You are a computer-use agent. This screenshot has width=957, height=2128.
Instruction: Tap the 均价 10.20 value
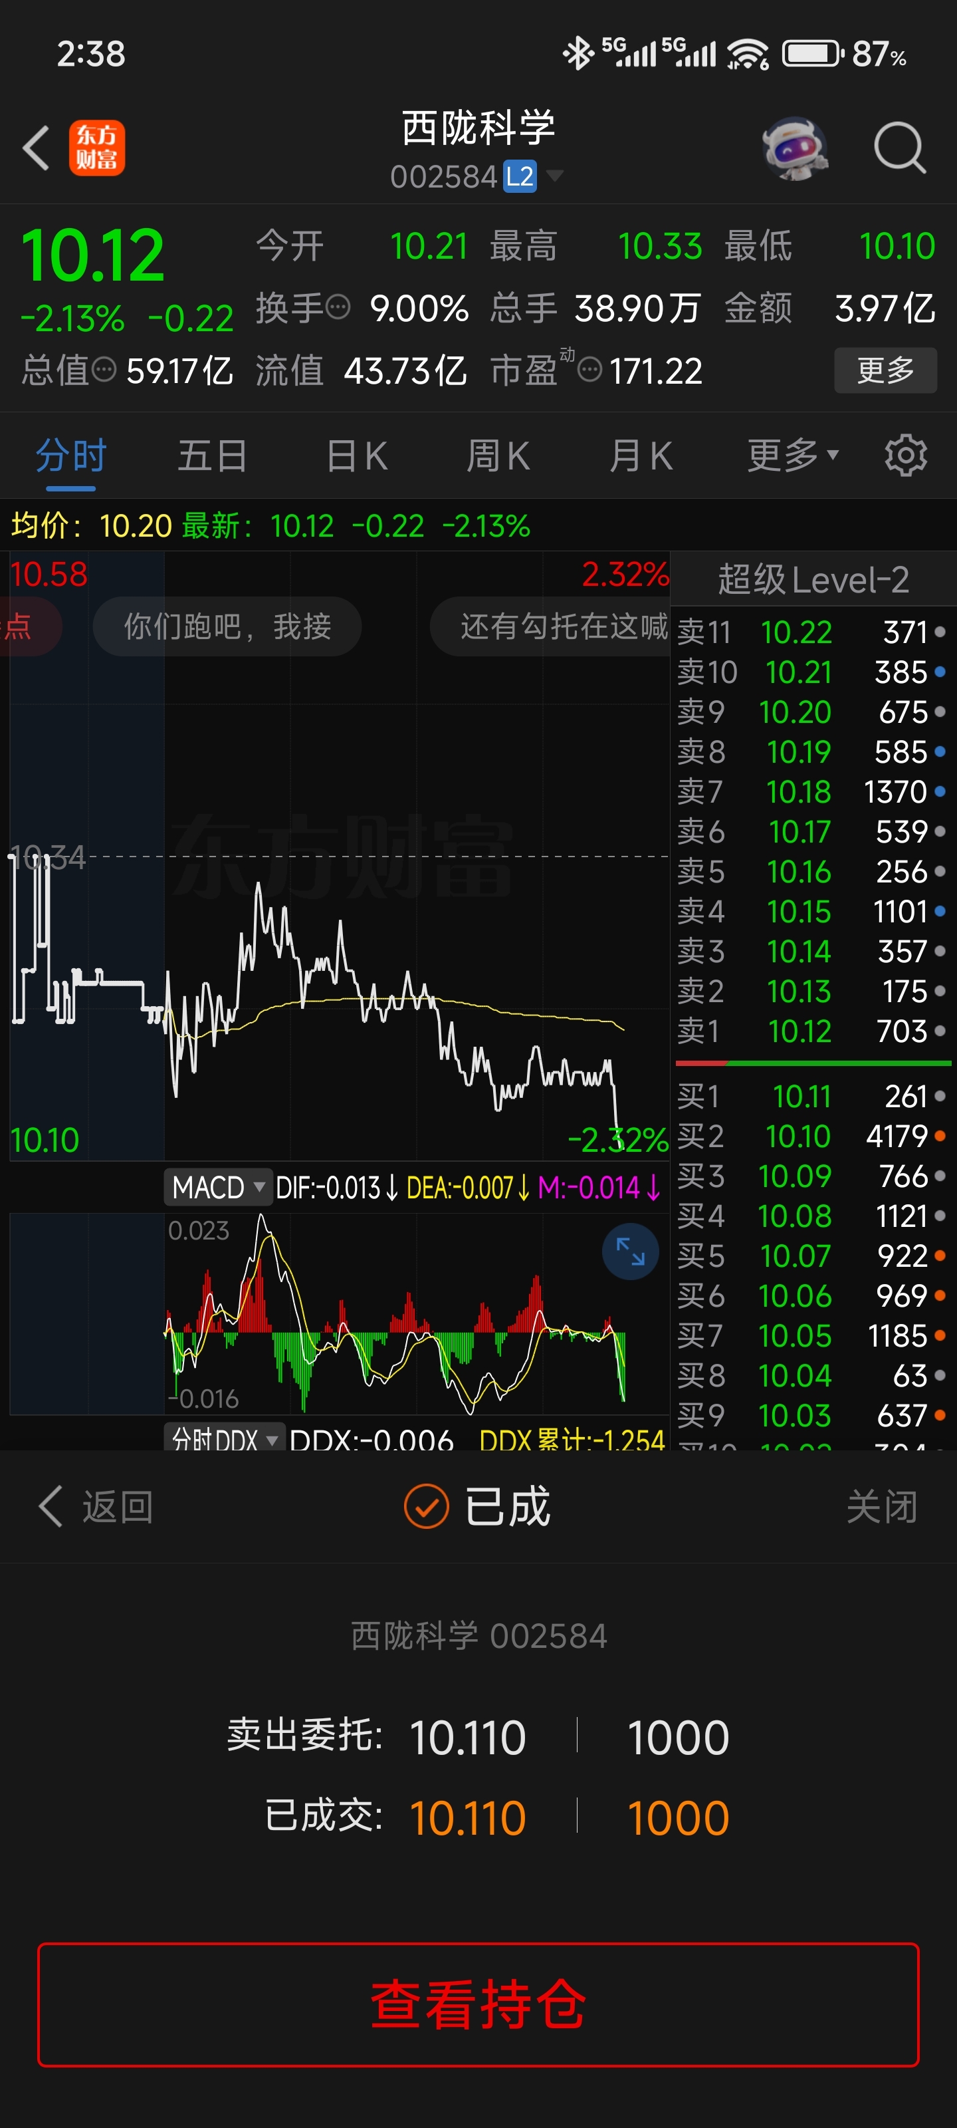tap(136, 525)
